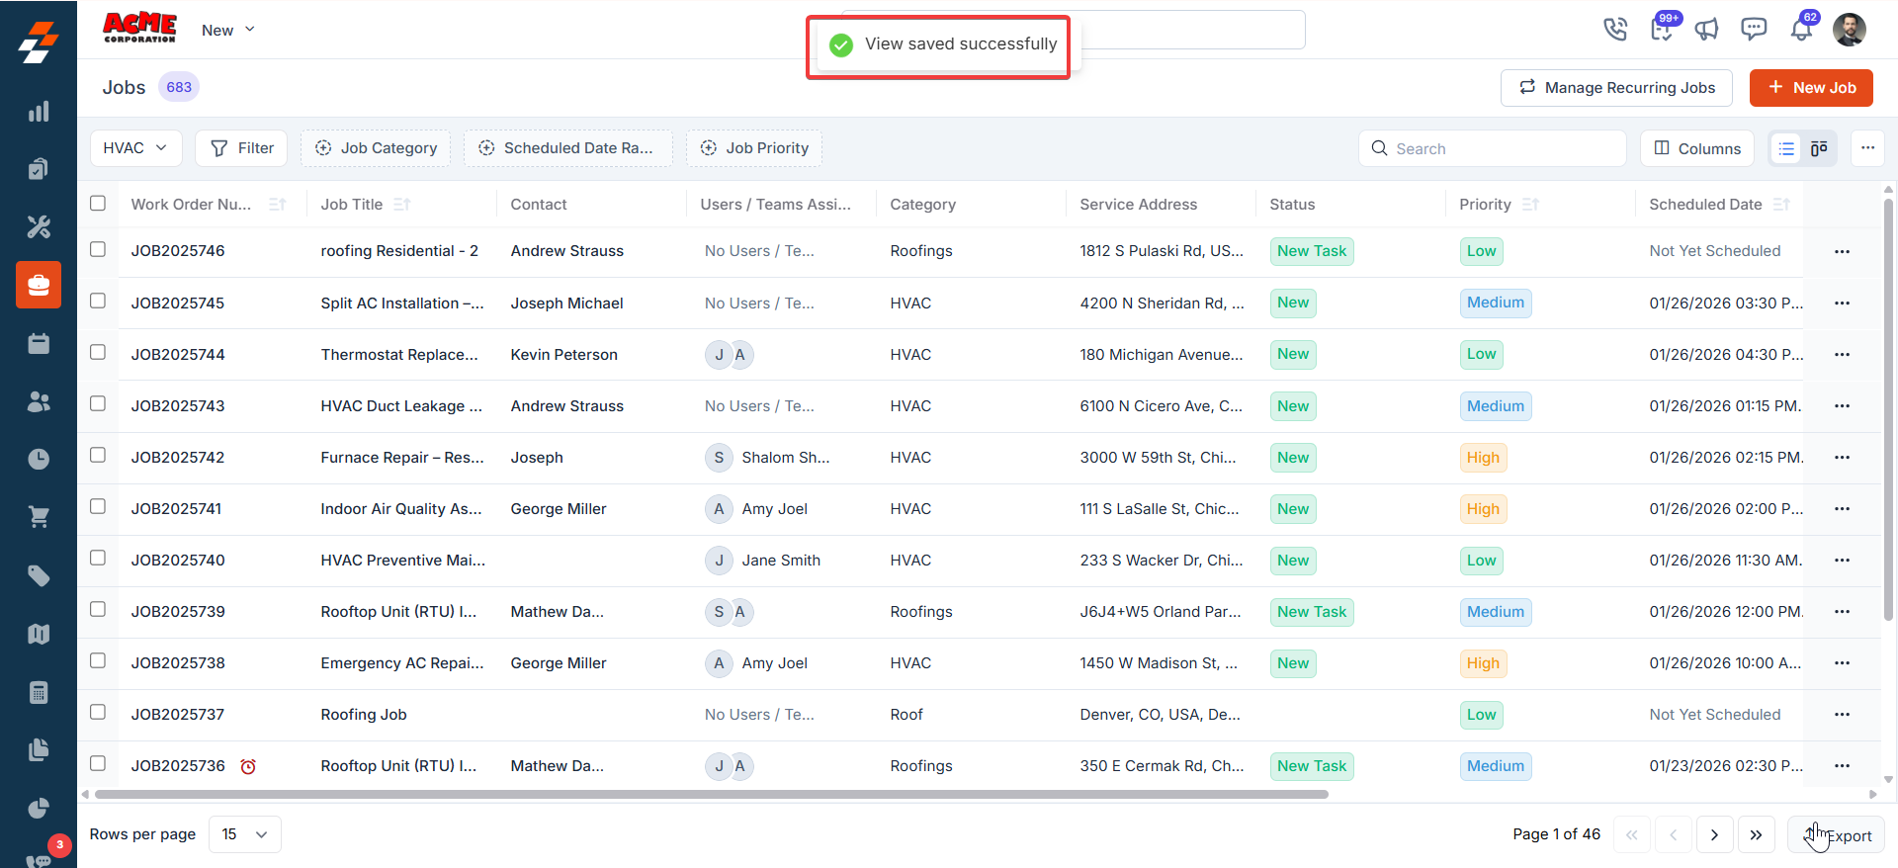The image size is (1898, 868).
Task: Open the notifications bell icon
Action: click(1801, 30)
